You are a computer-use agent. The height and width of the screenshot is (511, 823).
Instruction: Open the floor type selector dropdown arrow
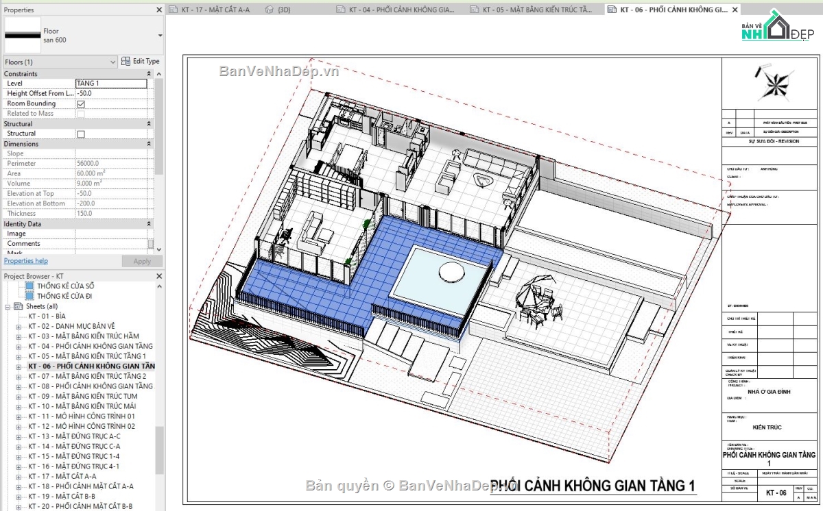point(160,35)
